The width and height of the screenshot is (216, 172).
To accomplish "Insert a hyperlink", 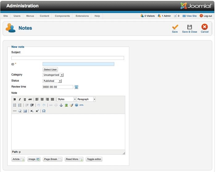I will pos(51,105).
